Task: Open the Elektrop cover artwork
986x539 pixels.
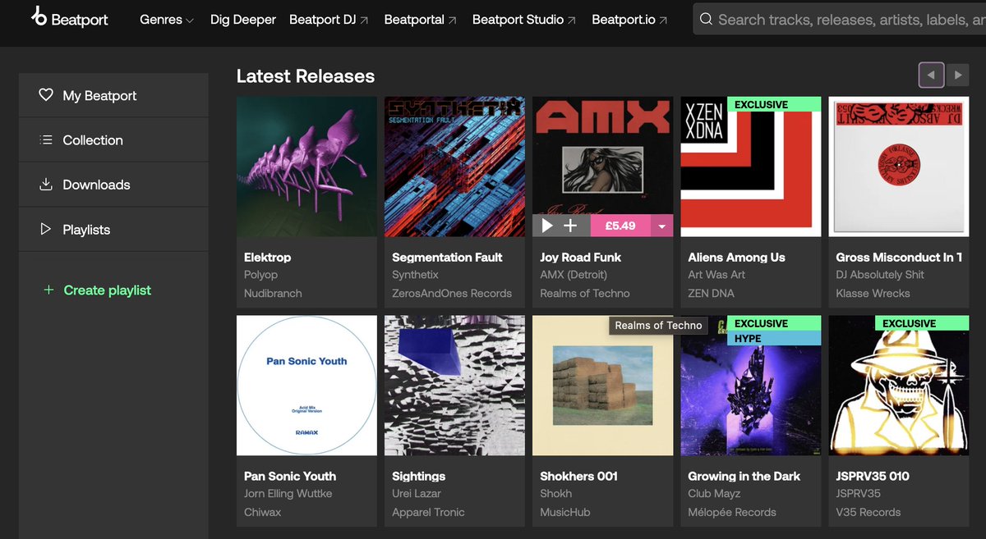Action: point(306,167)
